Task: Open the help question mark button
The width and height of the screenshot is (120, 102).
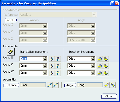Action: (x=112, y=3)
